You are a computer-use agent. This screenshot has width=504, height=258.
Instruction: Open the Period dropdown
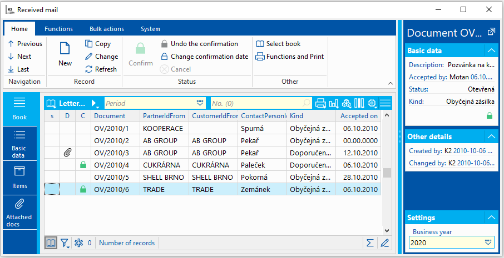pos(200,103)
